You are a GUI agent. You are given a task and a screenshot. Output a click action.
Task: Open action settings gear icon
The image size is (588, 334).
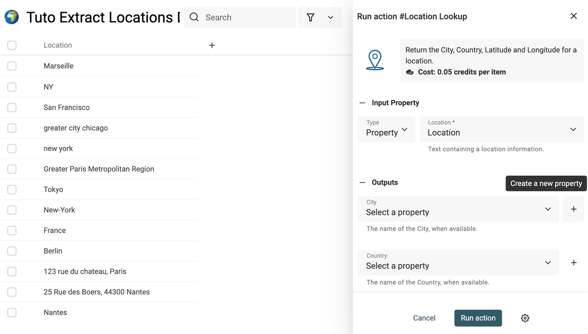pos(525,318)
